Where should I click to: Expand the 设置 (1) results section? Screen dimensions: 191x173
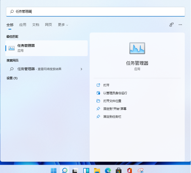[12, 78]
